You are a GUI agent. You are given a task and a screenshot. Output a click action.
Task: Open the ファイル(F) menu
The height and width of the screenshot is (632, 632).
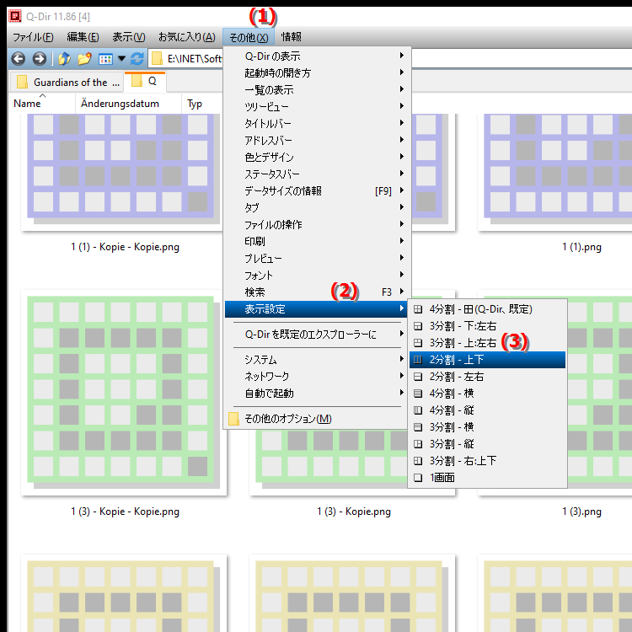pyautogui.click(x=33, y=37)
